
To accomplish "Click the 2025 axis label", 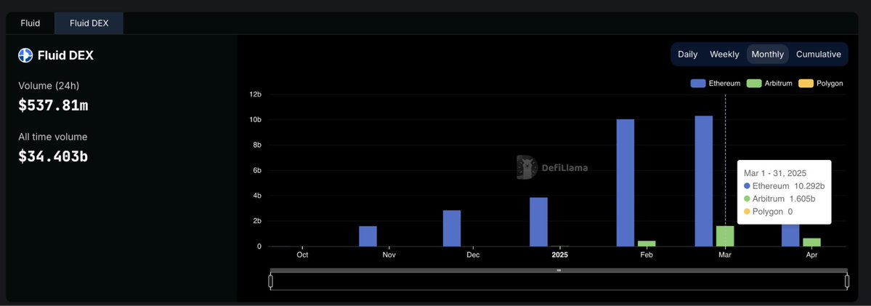I will [x=560, y=255].
